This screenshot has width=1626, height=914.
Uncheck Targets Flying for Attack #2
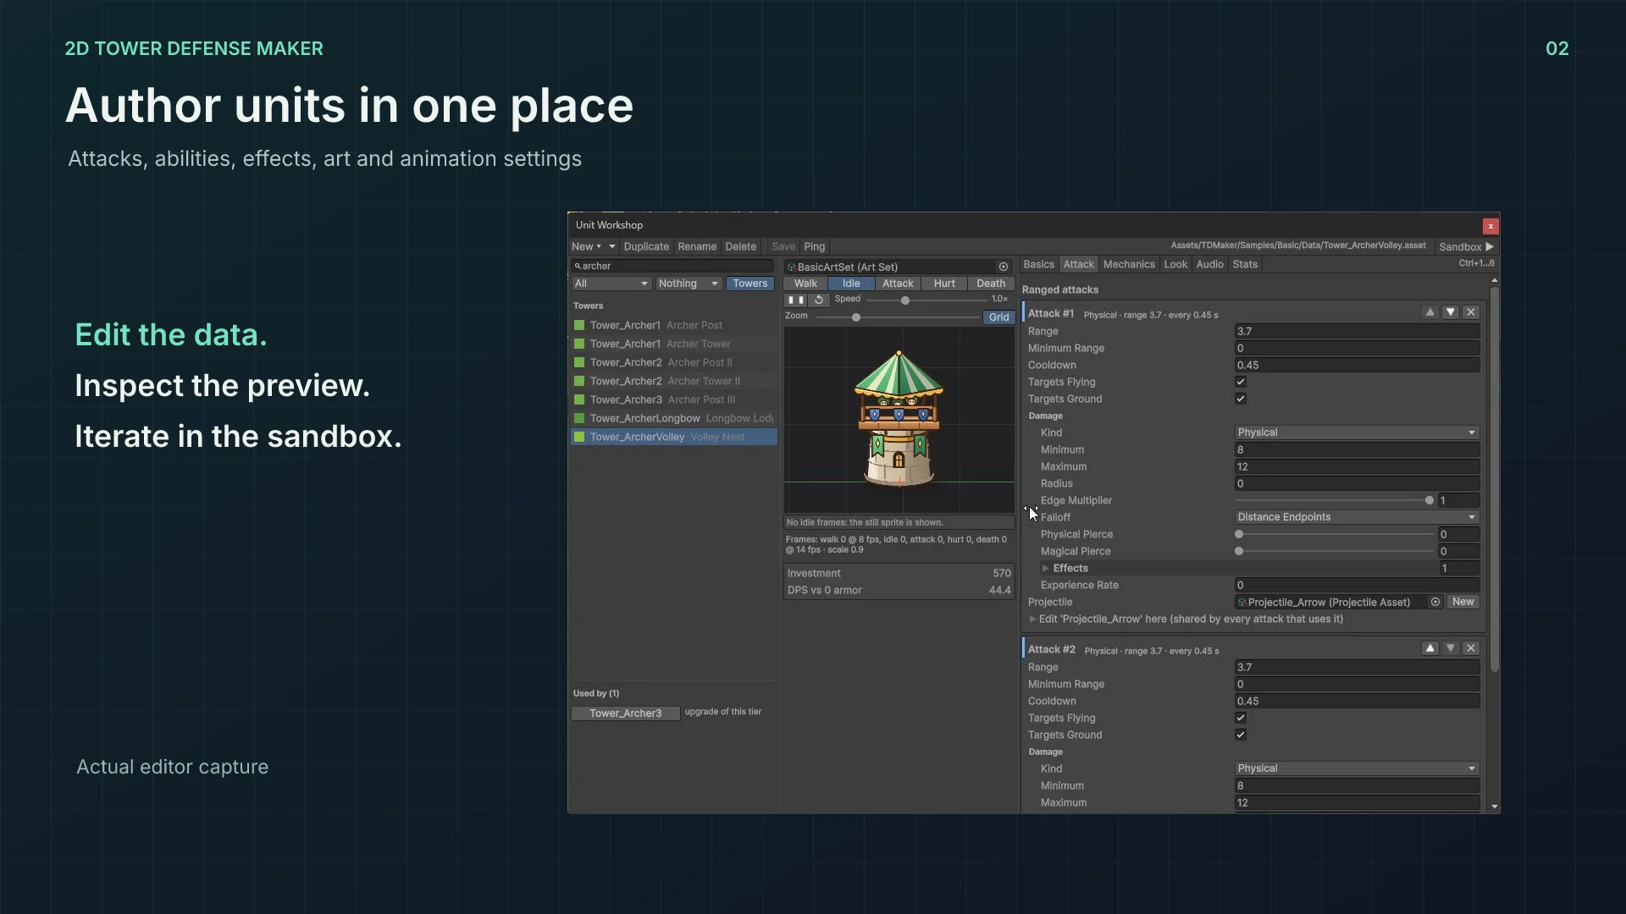tap(1241, 719)
